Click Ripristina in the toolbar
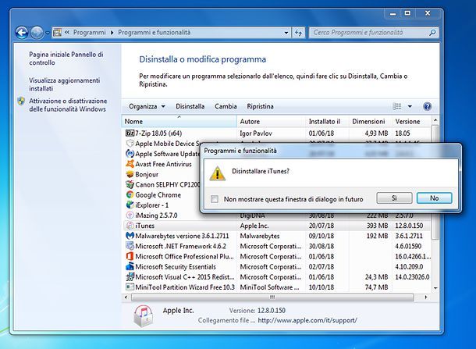 click(260, 106)
